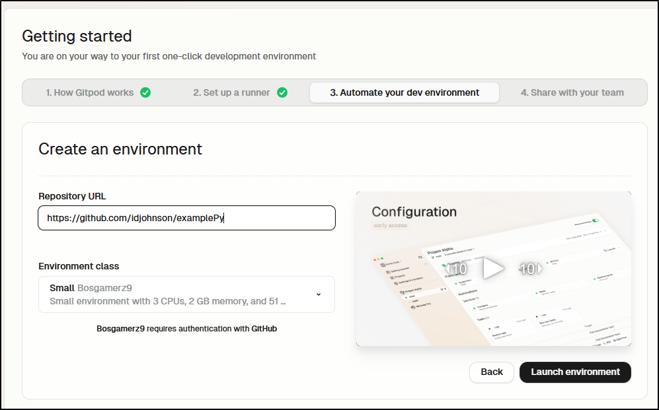Image resolution: width=659 pixels, height=410 pixels.
Task: Open step 1 How Gitpod works
Action: [98, 92]
